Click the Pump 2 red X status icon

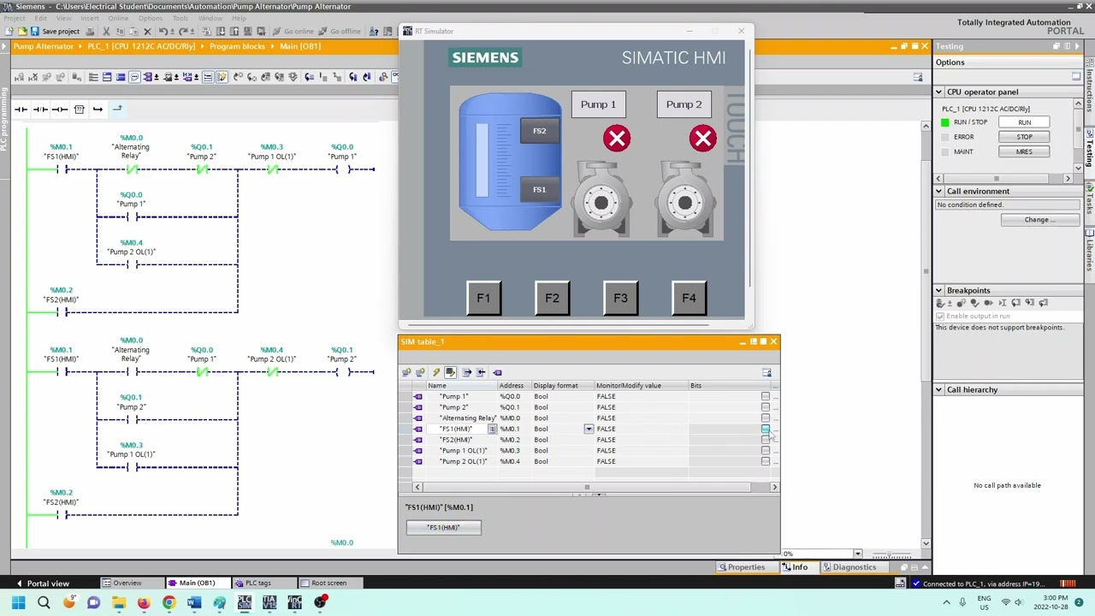tap(703, 139)
